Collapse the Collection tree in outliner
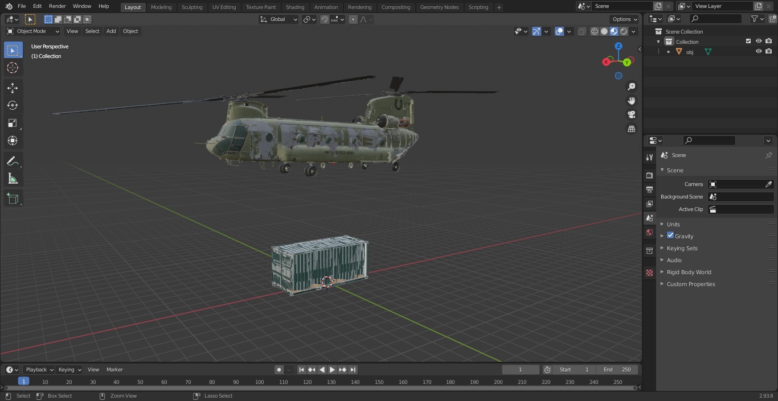 pos(659,42)
